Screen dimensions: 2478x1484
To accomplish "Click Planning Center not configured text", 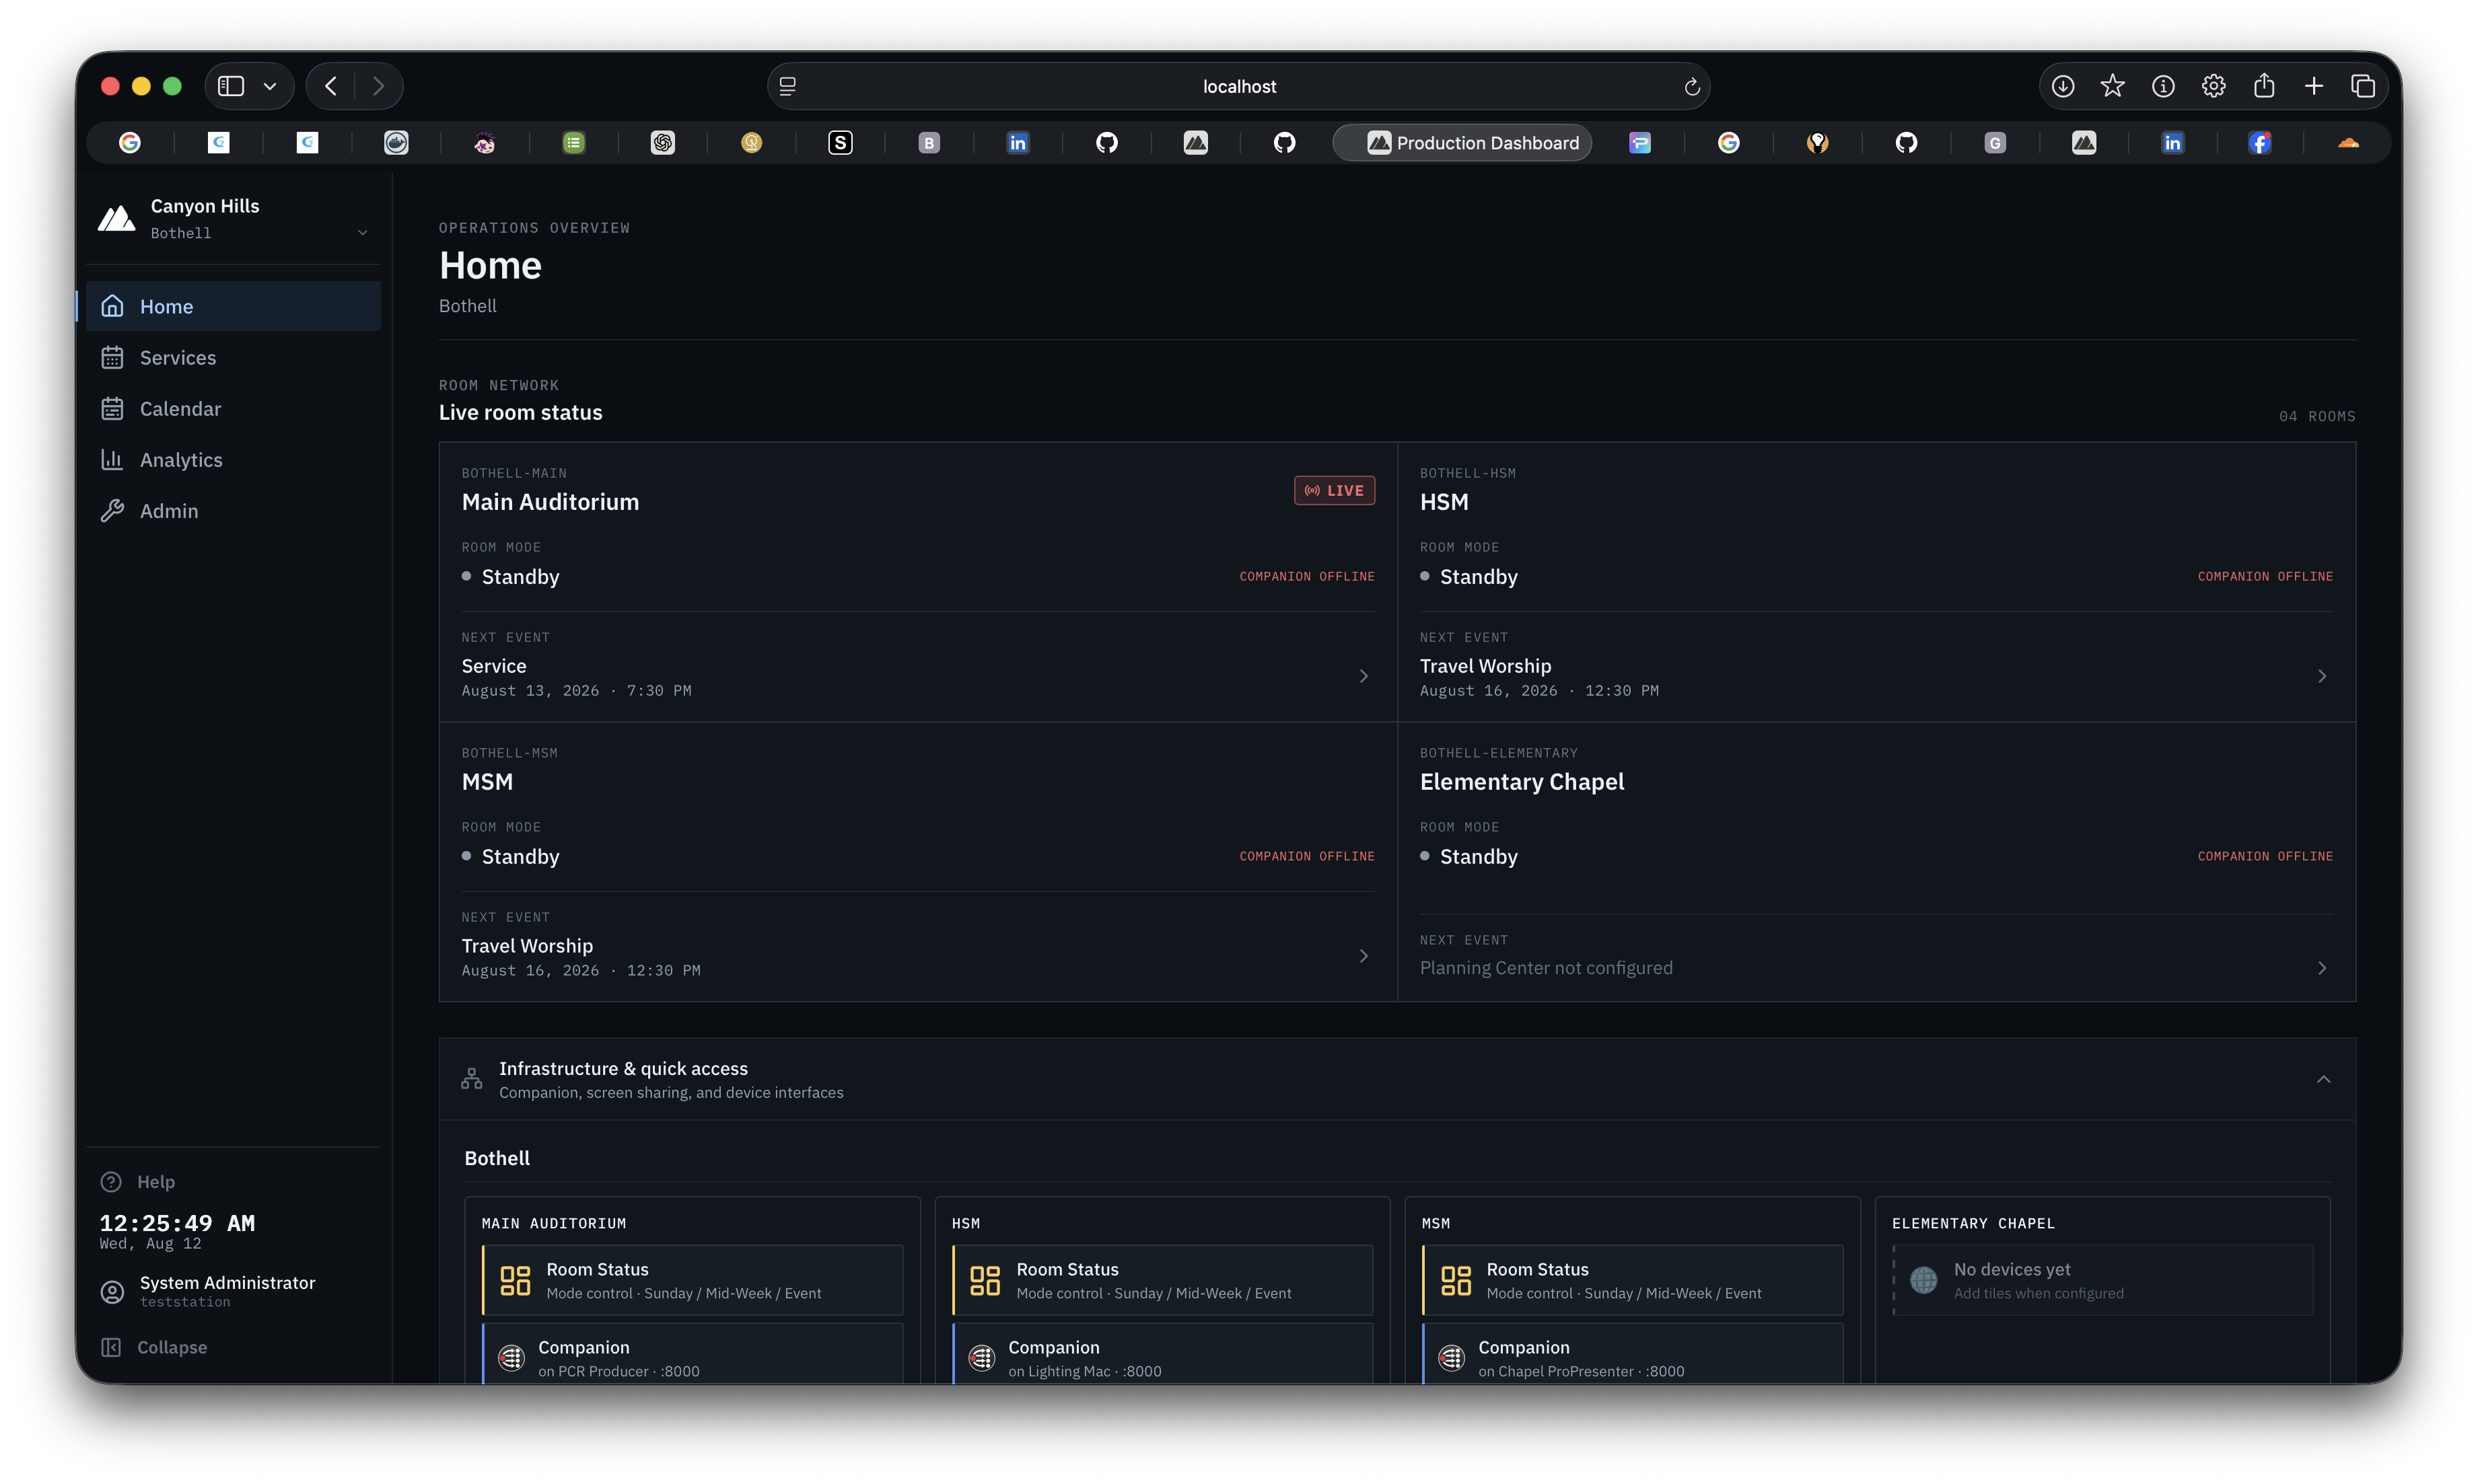I will point(1546,968).
